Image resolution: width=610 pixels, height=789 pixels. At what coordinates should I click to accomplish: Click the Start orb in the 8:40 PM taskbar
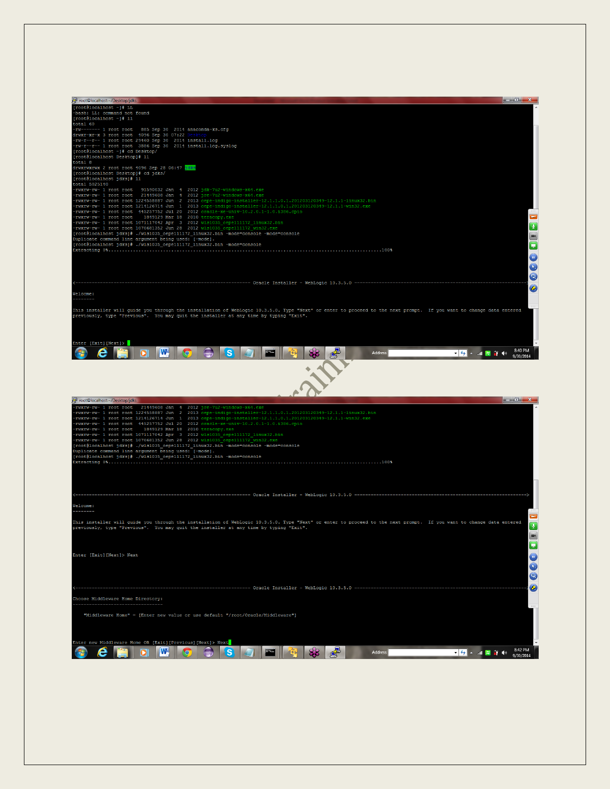[x=81, y=353]
